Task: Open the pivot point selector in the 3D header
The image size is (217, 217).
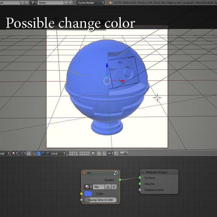Action: click(x=24, y=153)
